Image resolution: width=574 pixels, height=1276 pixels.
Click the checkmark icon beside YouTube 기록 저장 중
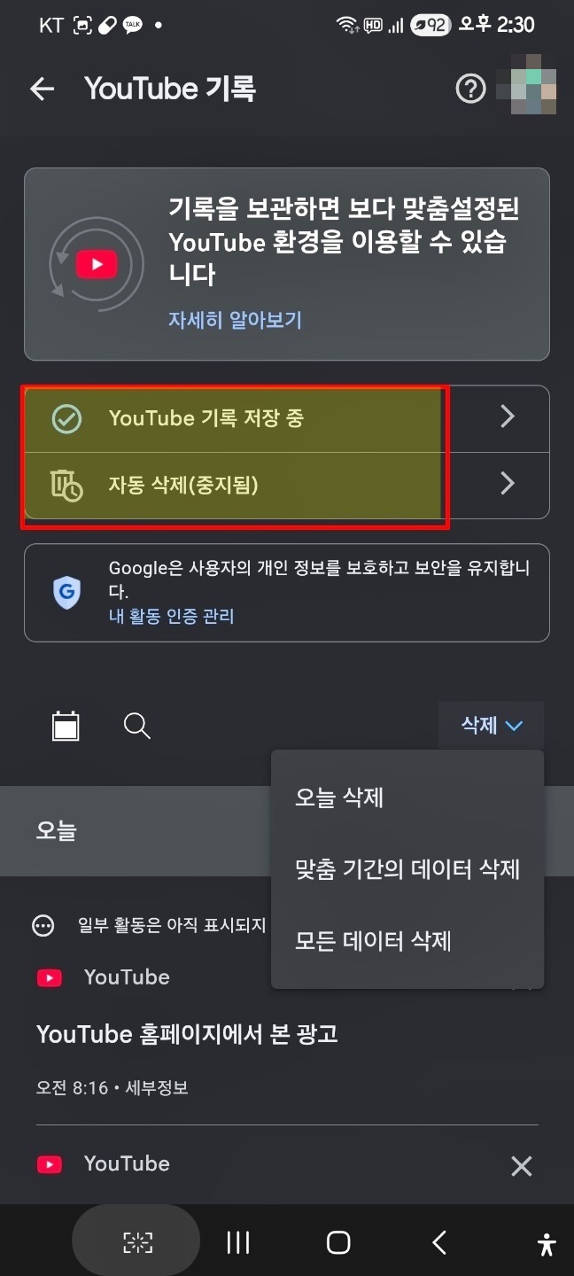tap(66, 419)
